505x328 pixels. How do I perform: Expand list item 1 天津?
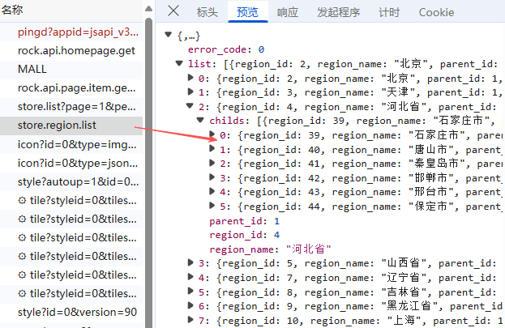[190, 92]
